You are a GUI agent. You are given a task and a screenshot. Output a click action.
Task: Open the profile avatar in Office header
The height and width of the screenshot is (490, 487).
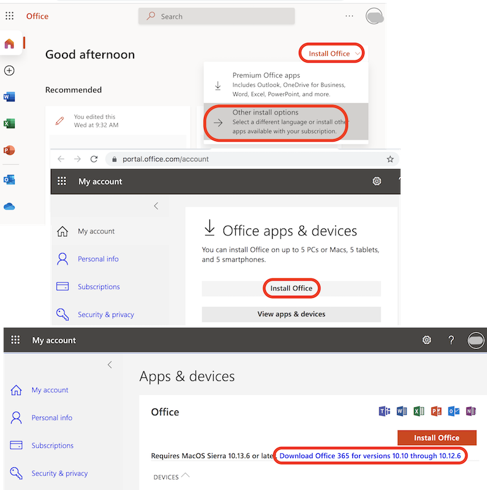(x=374, y=17)
